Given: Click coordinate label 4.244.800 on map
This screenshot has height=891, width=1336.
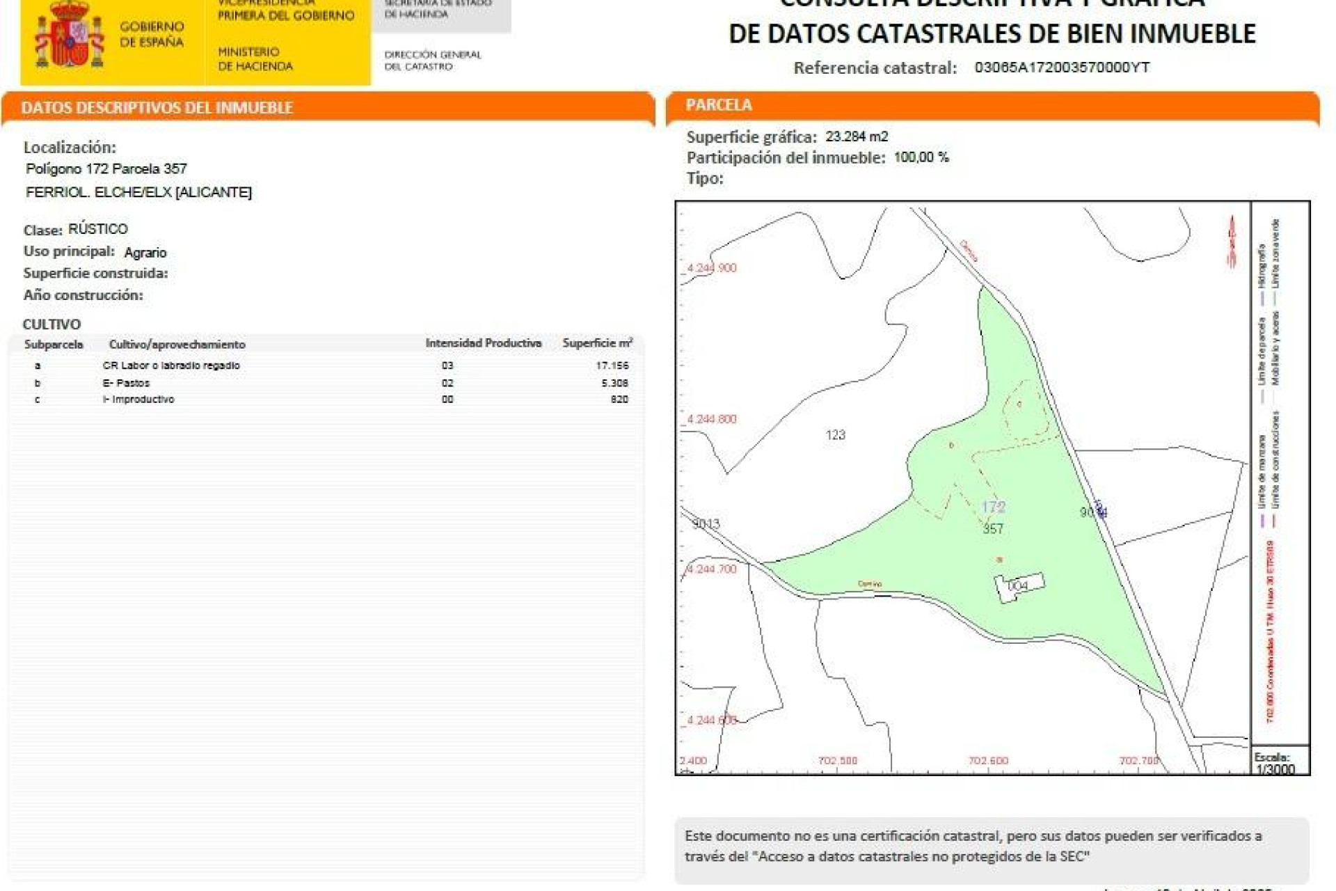Looking at the screenshot, I should pos(711,419).
